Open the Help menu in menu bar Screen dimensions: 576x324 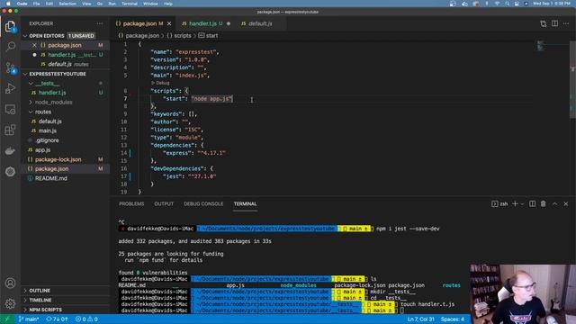[168, 4]
